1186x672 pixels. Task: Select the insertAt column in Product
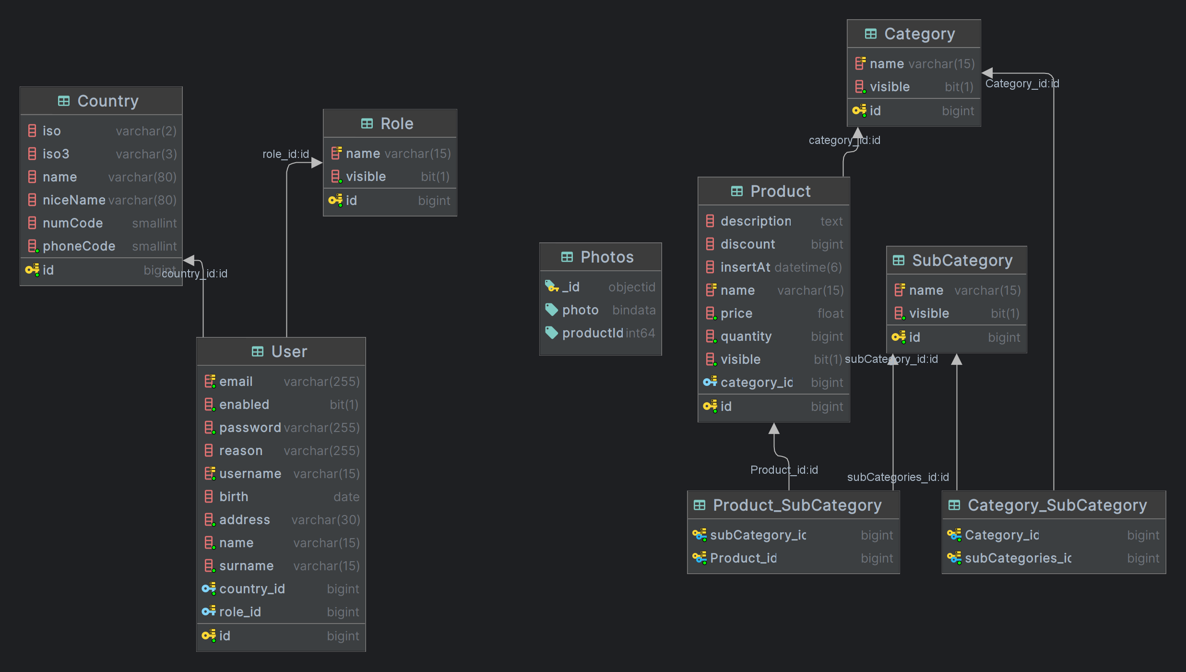tap(745, 267)
